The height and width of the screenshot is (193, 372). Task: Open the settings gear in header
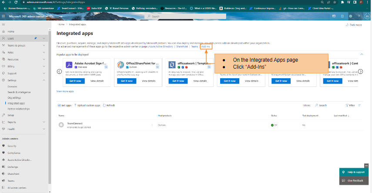click(x=350, y=16)
